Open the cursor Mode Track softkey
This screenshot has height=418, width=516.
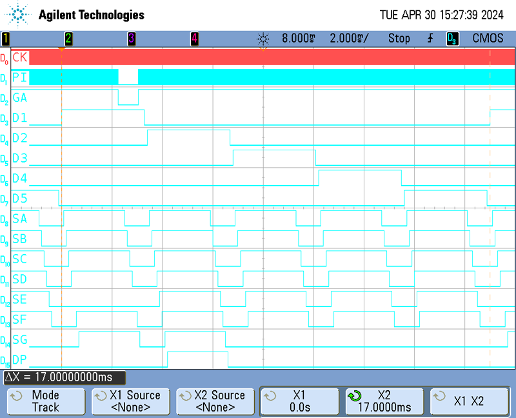(x=45, y=401)
